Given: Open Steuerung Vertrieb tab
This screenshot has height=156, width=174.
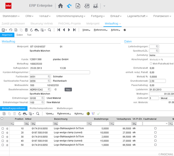Looking at the screenshot, I should [x=42, y=23].
